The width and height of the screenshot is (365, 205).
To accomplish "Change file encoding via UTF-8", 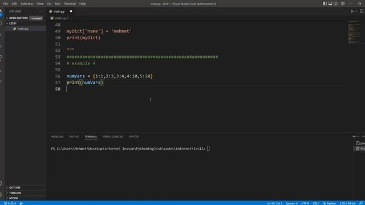I will [305, 203].
